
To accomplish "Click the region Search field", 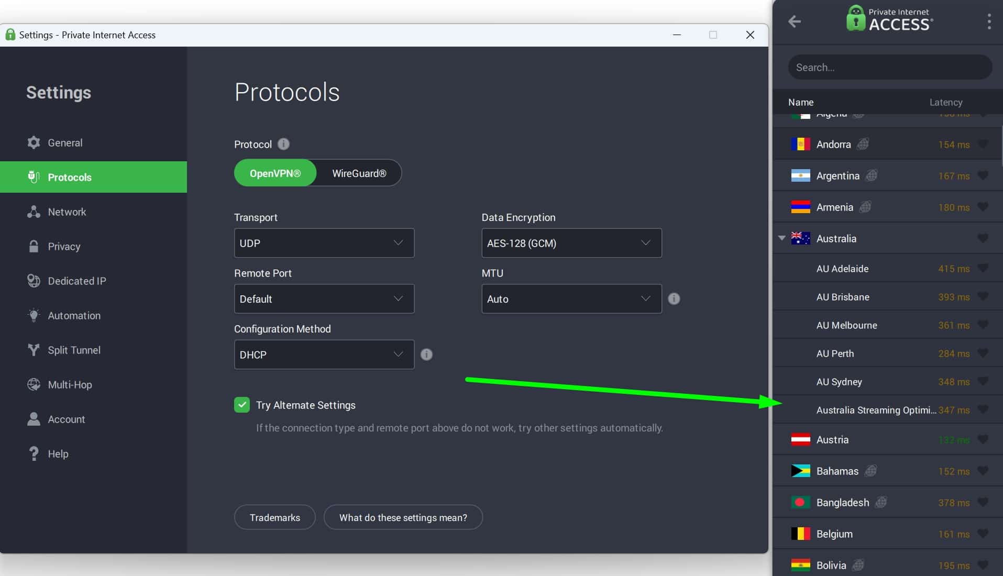I will click(890, 67).
